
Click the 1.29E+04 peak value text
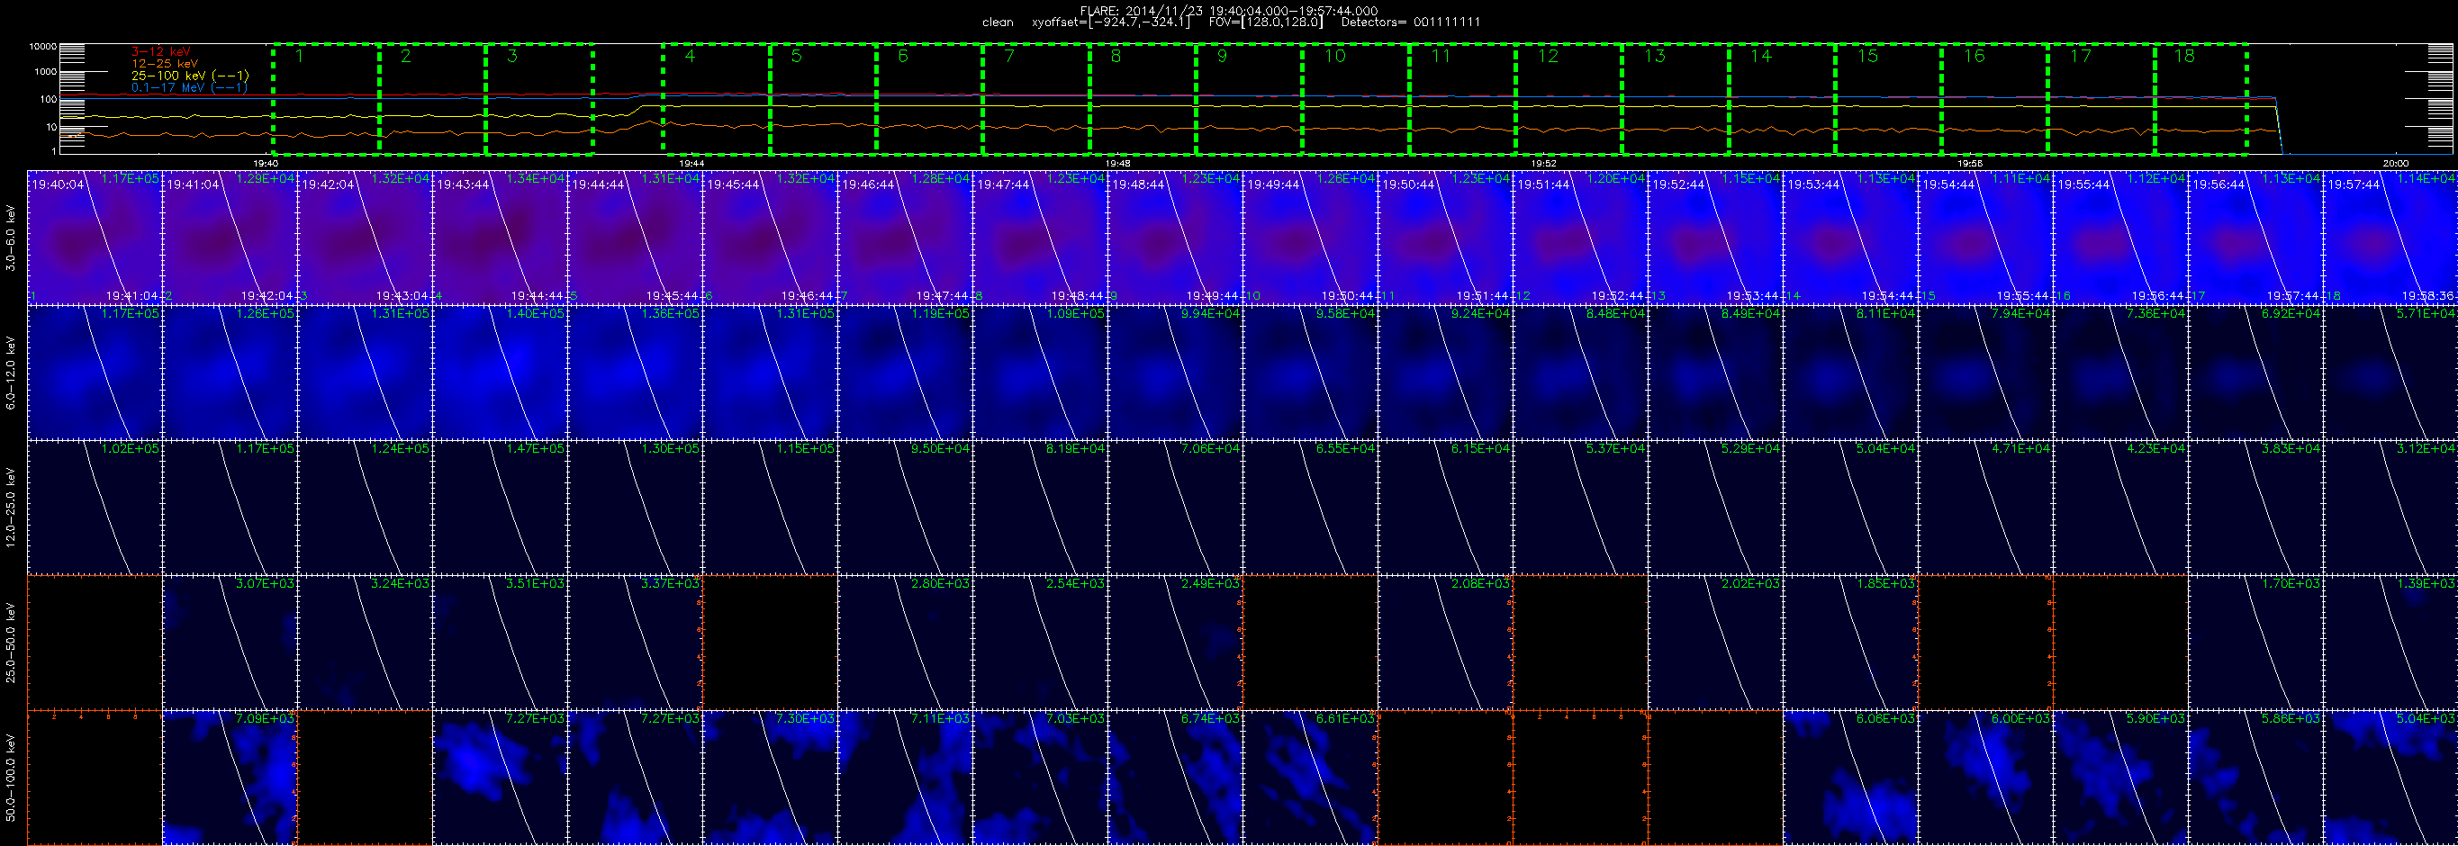coord(267,178)
